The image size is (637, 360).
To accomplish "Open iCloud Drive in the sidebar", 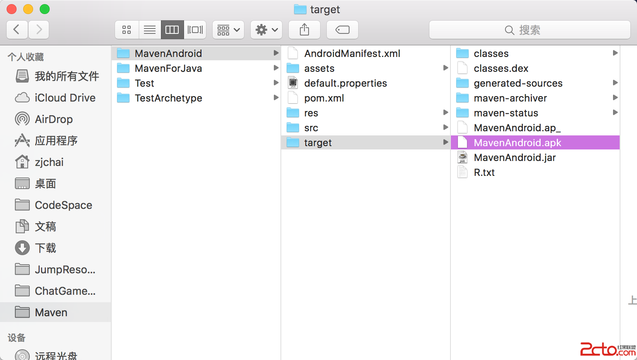I will click(55, 97).
